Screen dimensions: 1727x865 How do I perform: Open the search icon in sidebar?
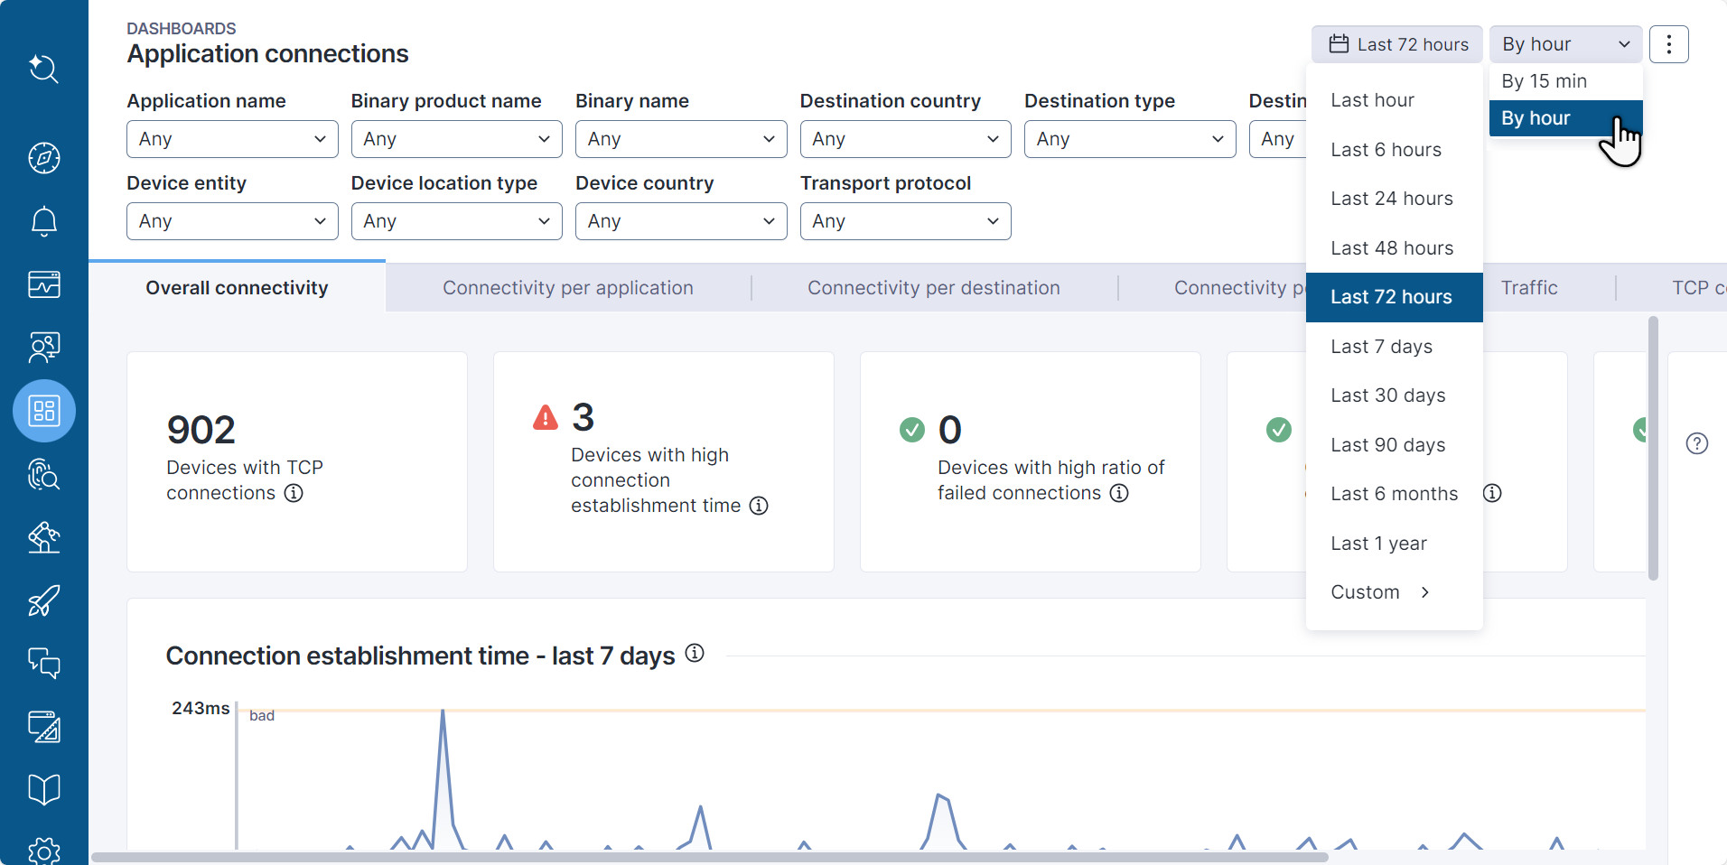pos(43,69)
